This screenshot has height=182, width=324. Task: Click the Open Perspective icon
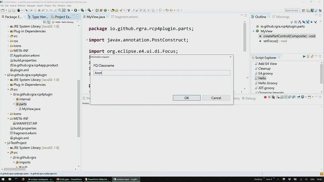click(x=303, y=10)
